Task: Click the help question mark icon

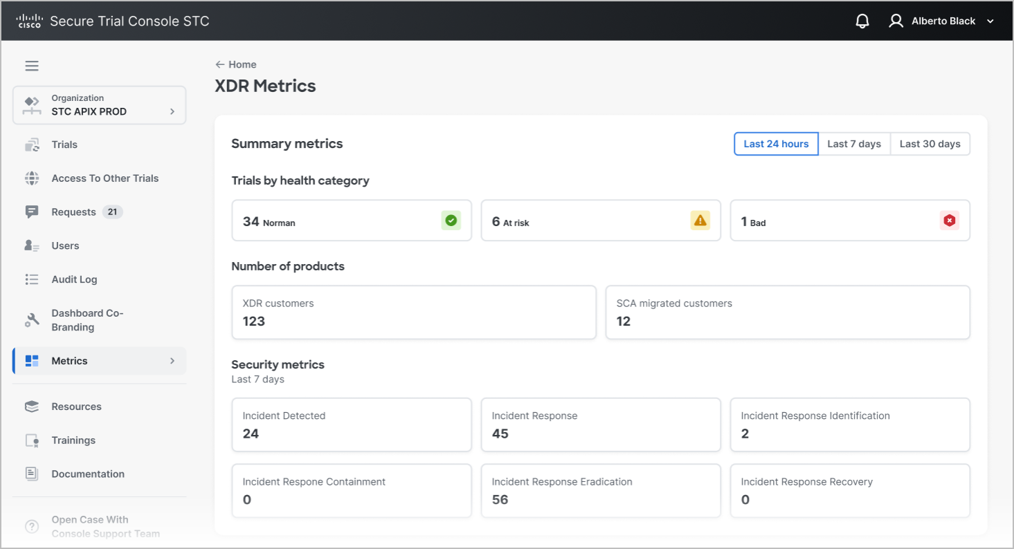Action: (32, 527)
